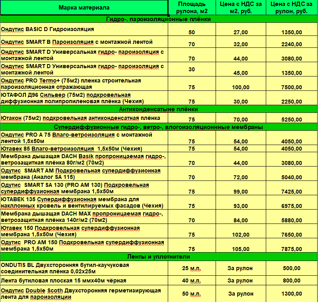Select the "ONDUTIS BL Двухсторонняя" tape cell
Screen dimensions: 318x302
click(84, 268)
